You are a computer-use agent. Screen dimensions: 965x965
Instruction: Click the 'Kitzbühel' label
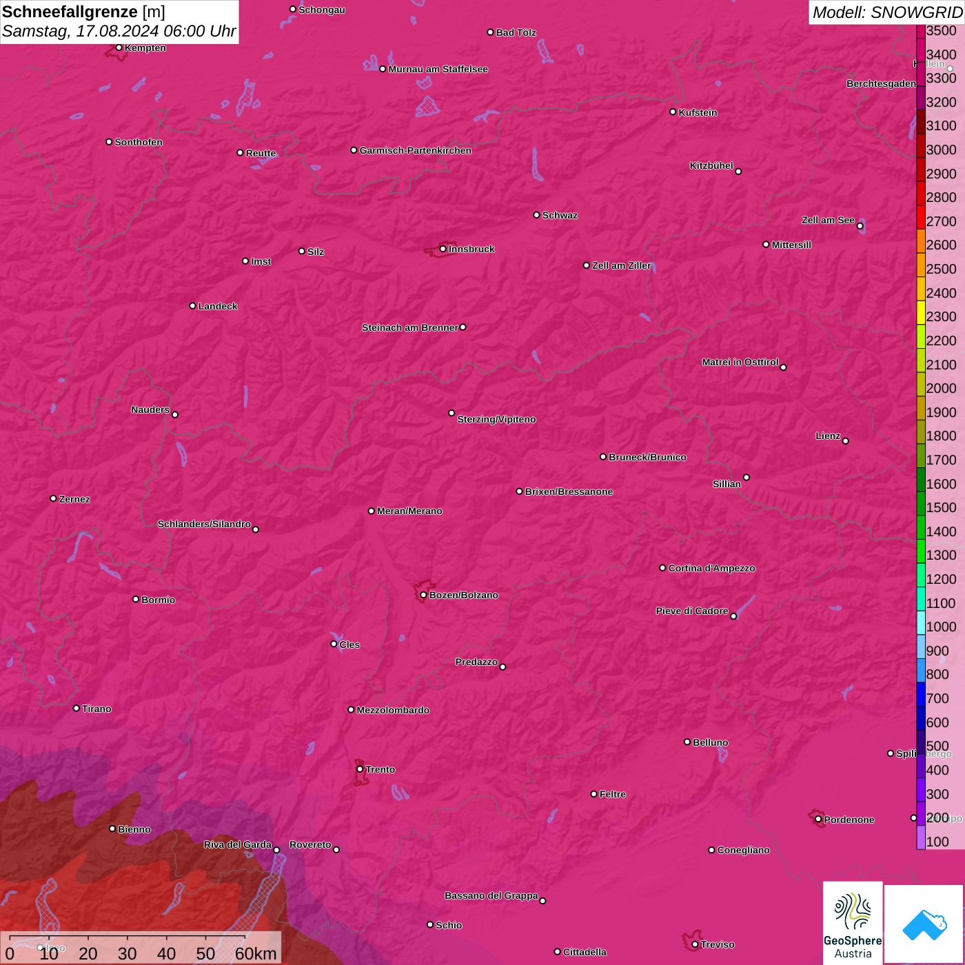711,165
